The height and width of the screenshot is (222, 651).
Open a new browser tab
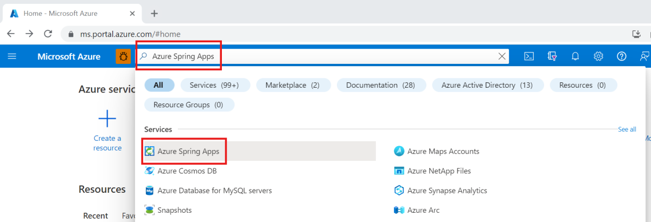pyautogui.click(x=154, y=13)
